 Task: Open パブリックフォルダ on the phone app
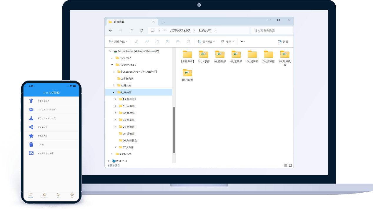(51, 109)
